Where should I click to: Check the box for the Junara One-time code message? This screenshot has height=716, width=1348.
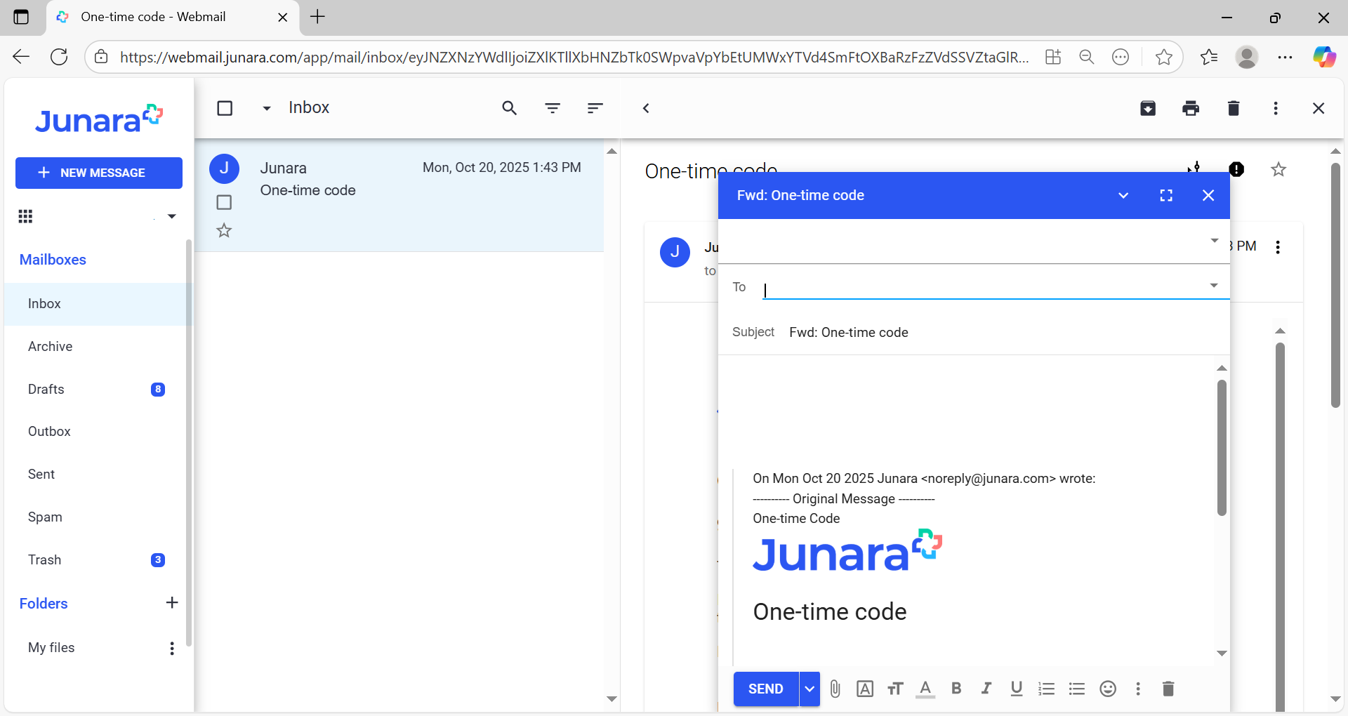tap(224, 202)
